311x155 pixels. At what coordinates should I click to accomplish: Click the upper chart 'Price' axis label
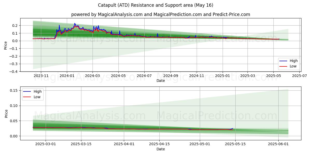pyautogui.click(x=6, y=45)
